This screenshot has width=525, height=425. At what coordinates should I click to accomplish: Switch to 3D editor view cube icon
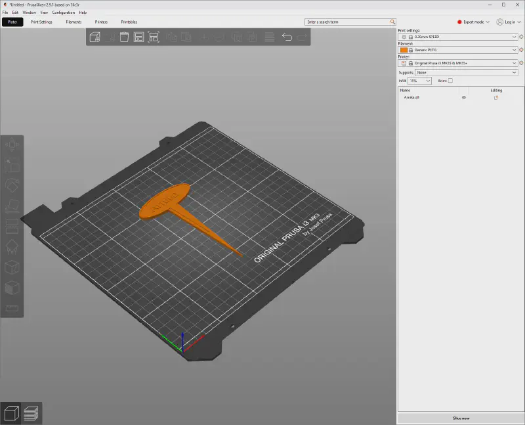(x=10, y=413)
